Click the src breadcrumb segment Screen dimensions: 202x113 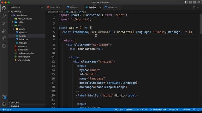click(62, 12)
